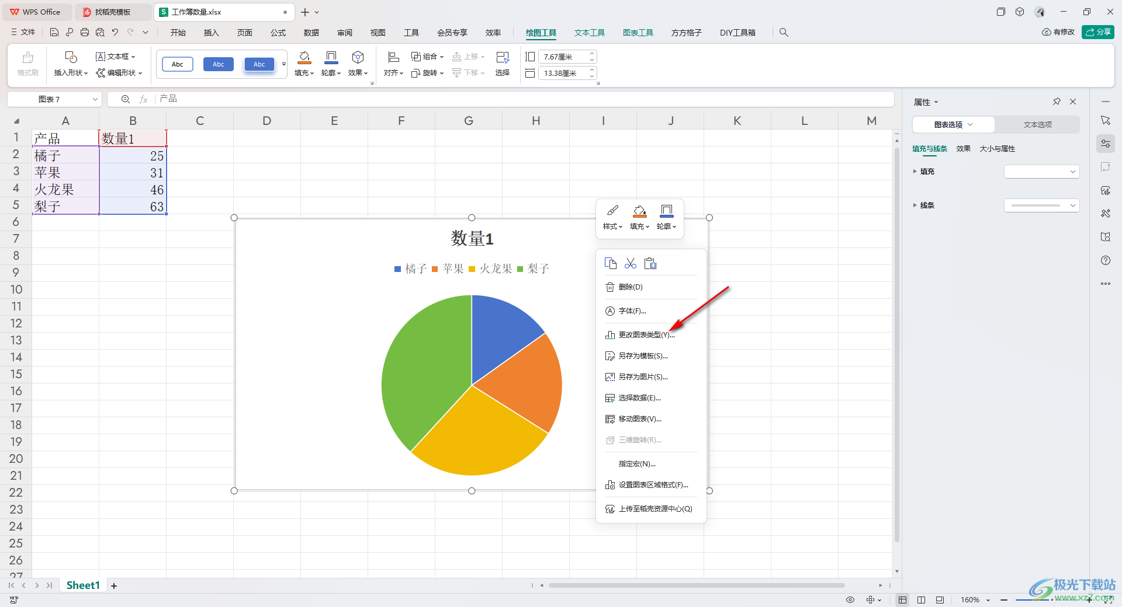Select the Sheet1 worksheet tab

[x=83, y=585]
